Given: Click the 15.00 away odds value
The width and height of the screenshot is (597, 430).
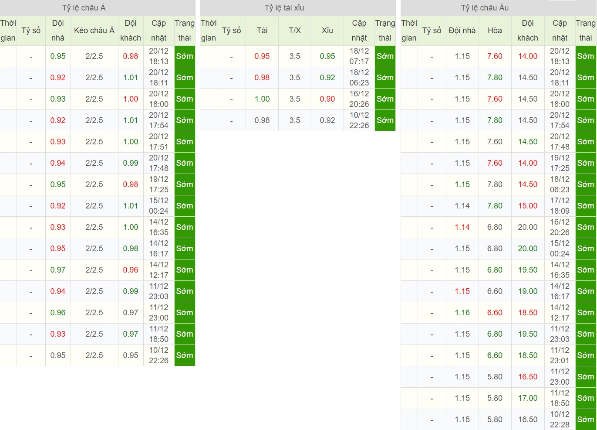Looking at the screenshot, I should click(x=528, y=206).
